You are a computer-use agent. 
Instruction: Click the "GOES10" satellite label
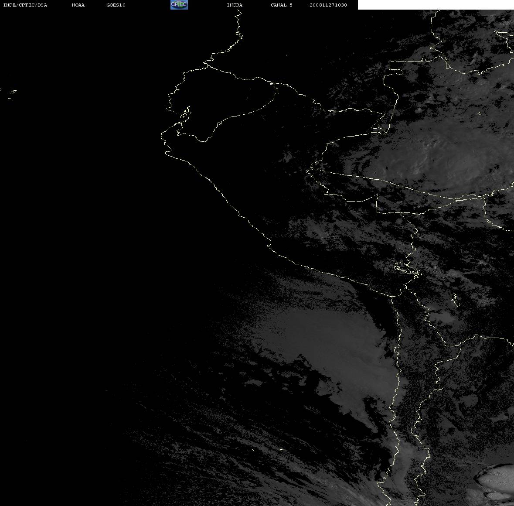(116, 5)
